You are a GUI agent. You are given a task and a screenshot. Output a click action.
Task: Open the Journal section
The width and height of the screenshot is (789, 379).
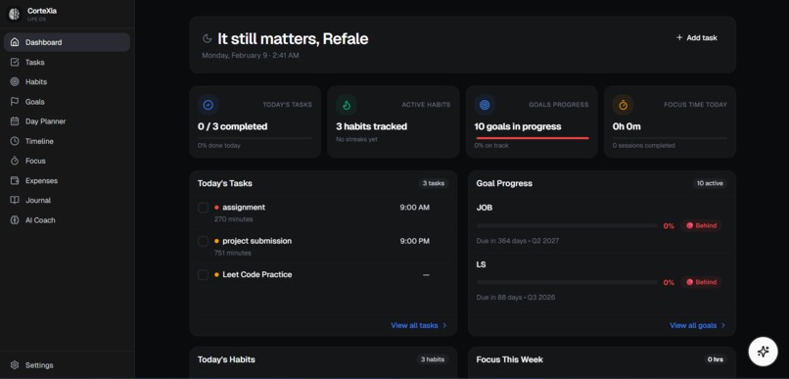pos(67,200)
